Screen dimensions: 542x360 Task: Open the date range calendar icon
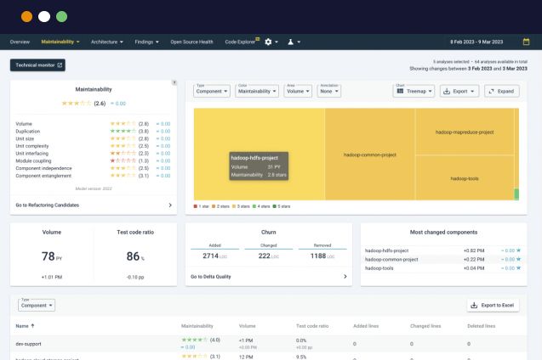[x=526, y=42]
